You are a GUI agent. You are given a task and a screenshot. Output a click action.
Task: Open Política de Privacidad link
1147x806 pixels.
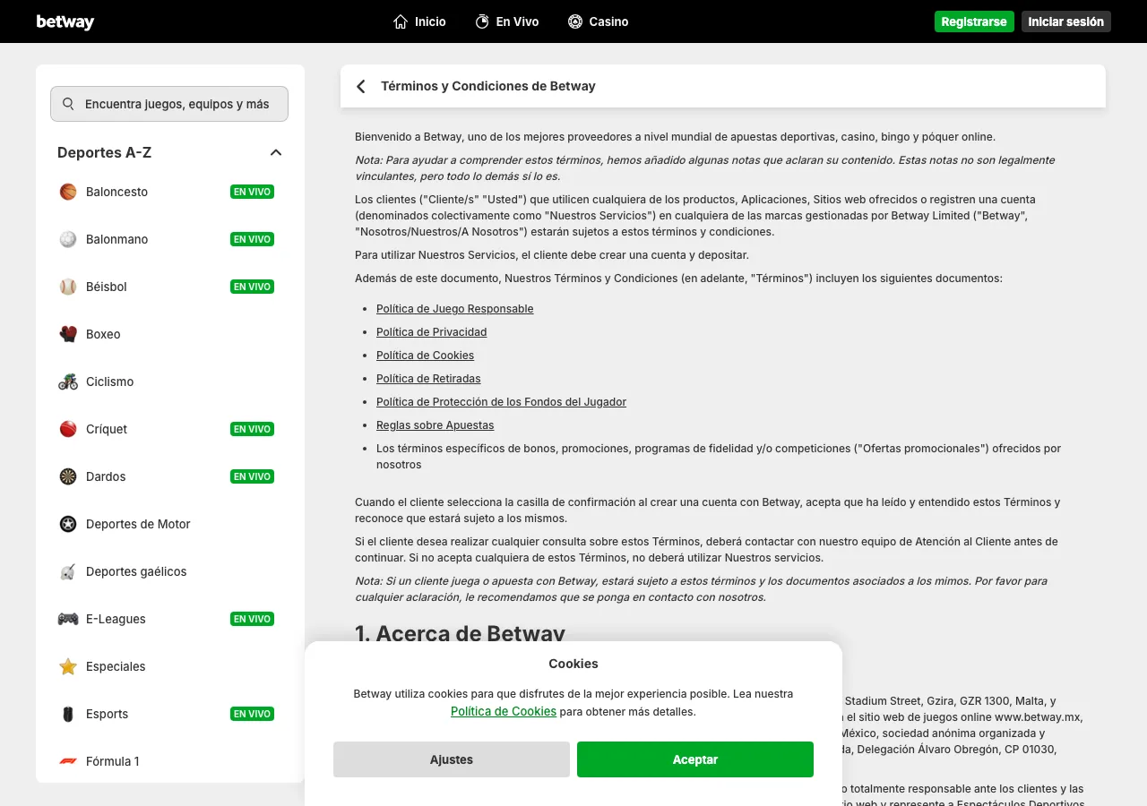[431, 332]
